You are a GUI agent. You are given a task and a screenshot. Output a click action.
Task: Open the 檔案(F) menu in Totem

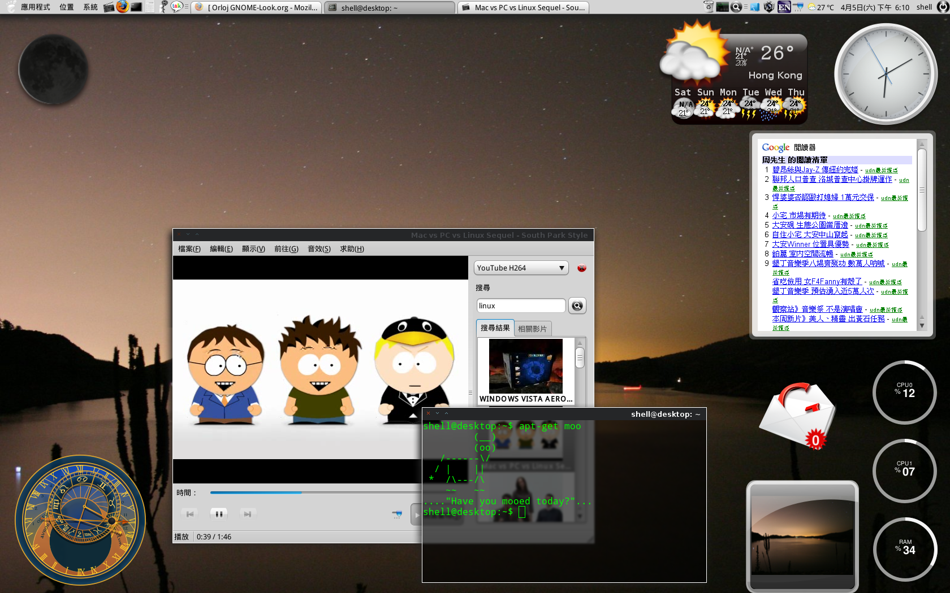189,249
